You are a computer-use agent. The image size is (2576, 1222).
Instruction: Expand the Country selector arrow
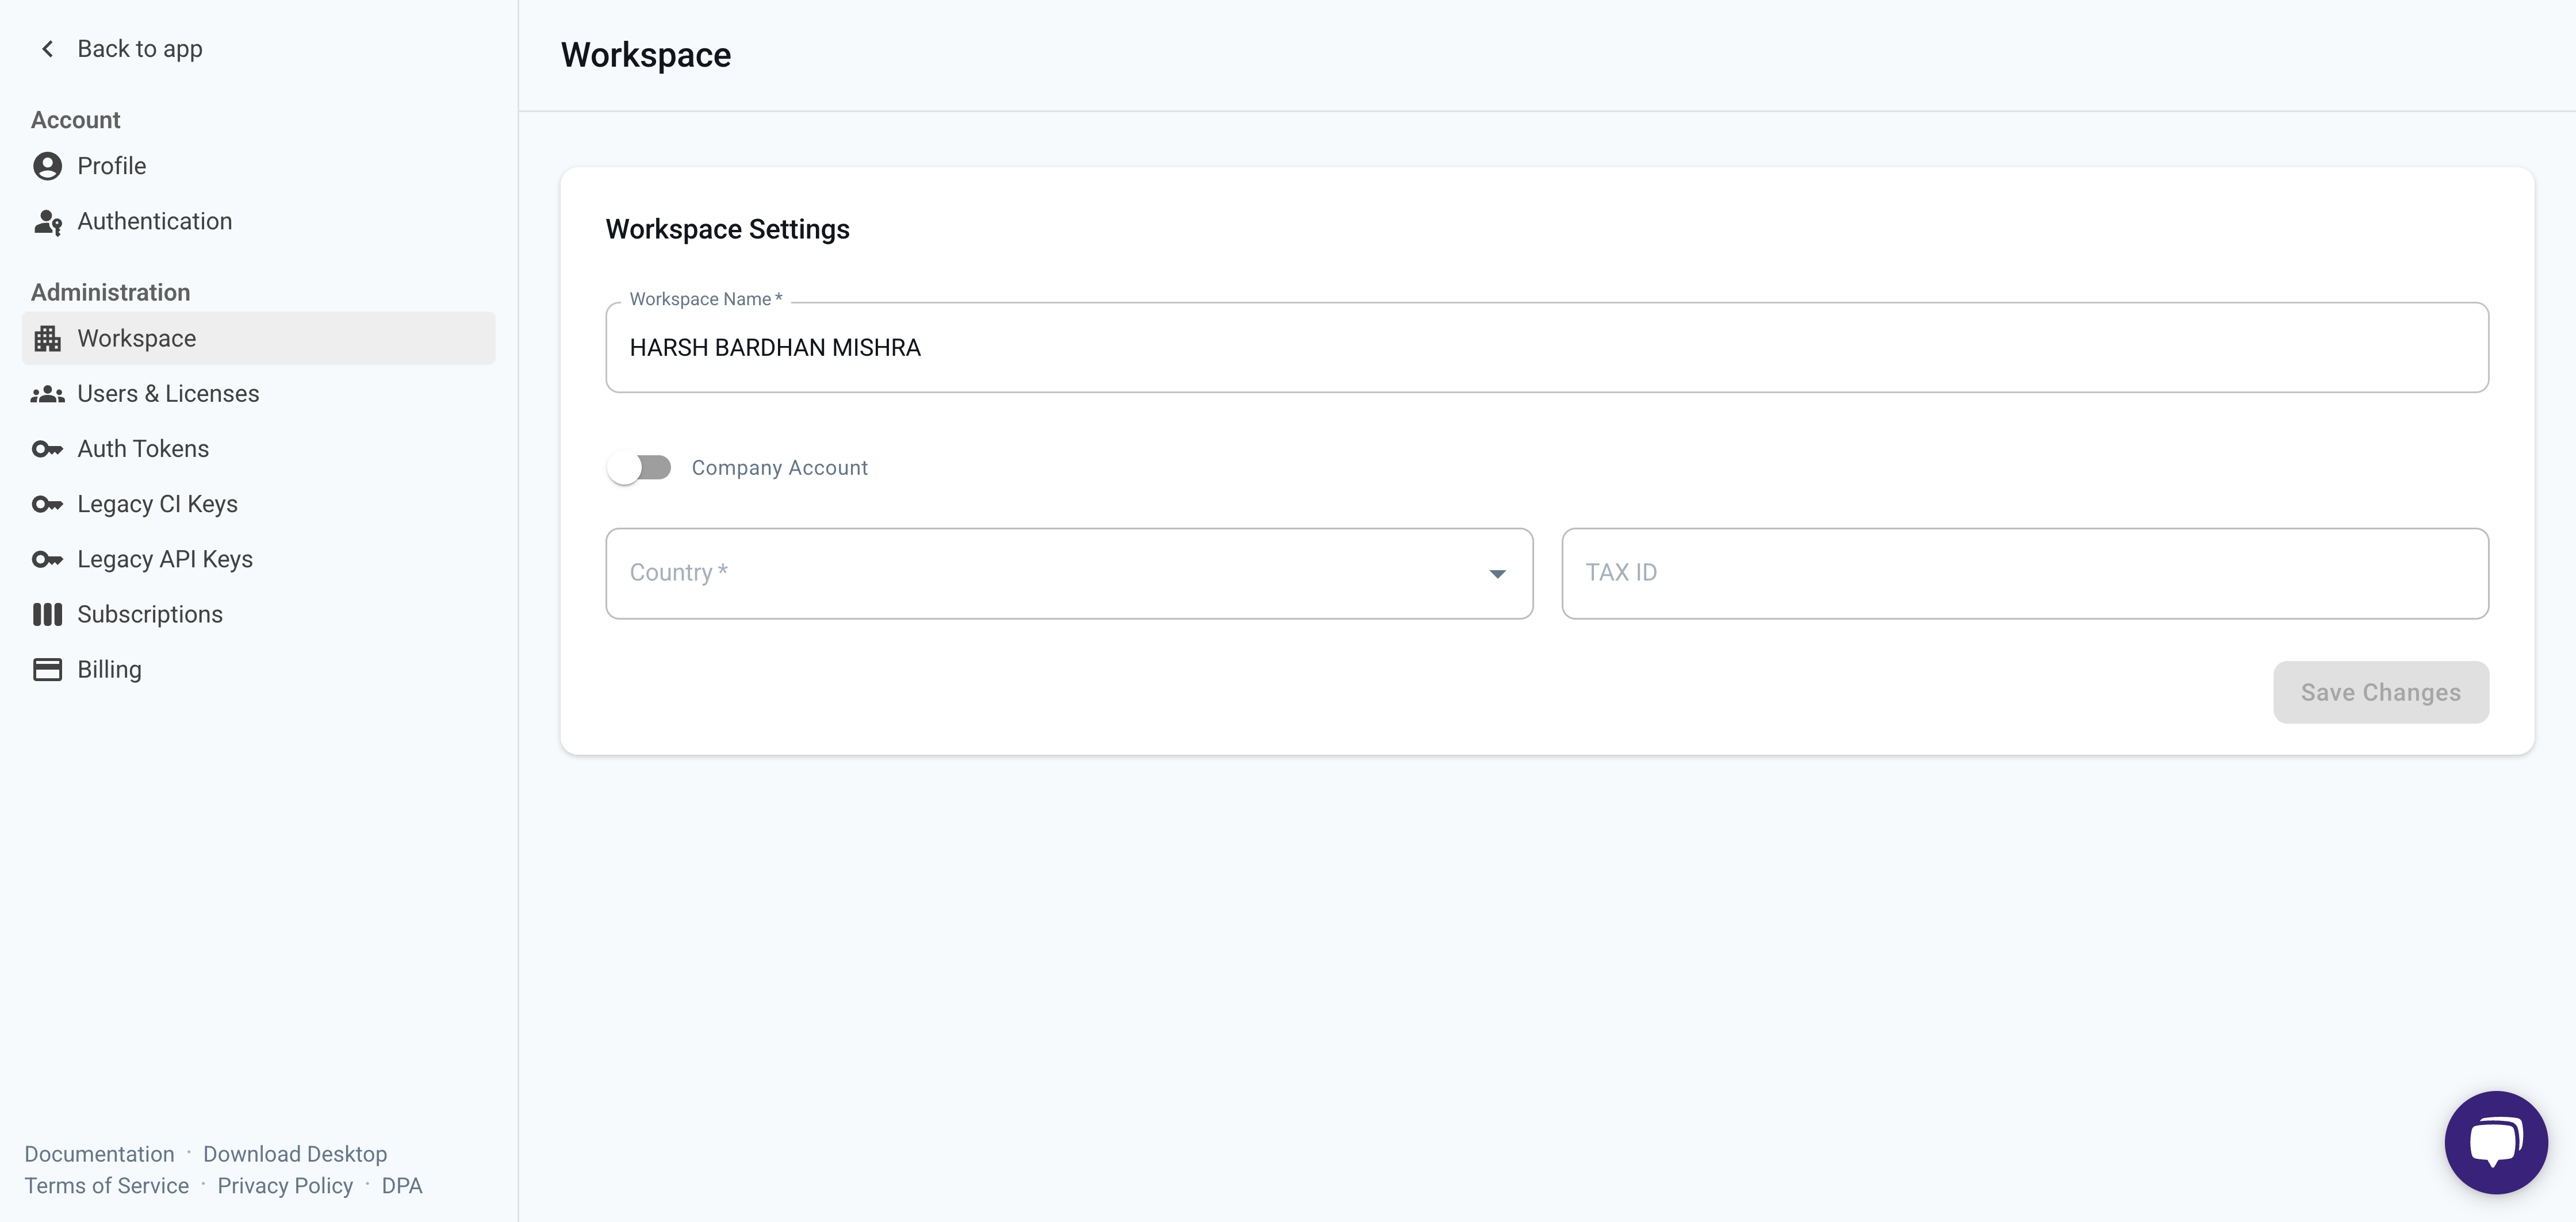(x=1497, y=573)
